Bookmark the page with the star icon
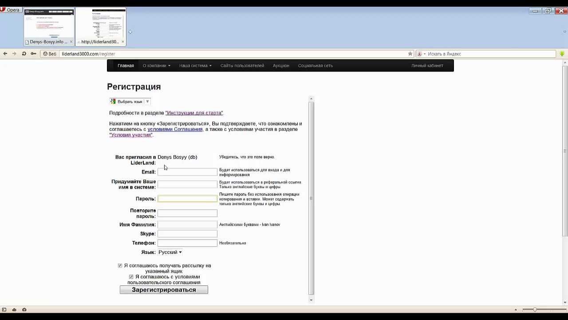 tap(410, 54)
